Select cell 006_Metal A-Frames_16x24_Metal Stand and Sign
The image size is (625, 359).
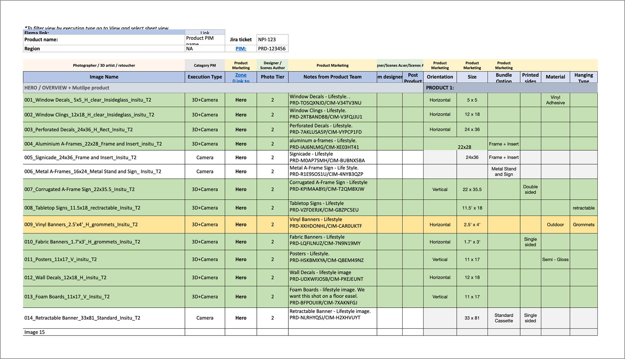pos(104,171)
